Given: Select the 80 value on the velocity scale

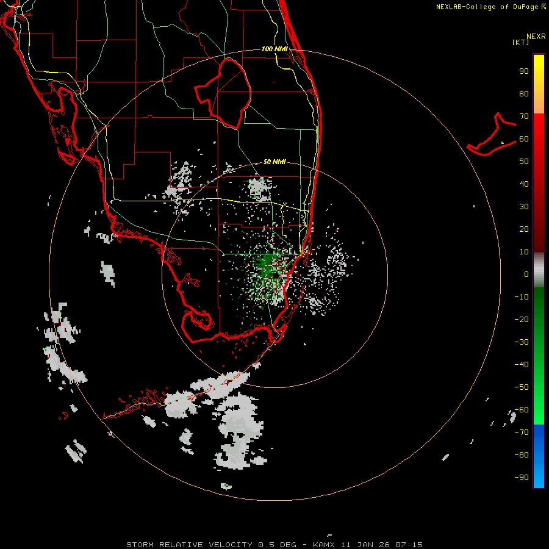Looking at the screenshot, I should point(524,94).
